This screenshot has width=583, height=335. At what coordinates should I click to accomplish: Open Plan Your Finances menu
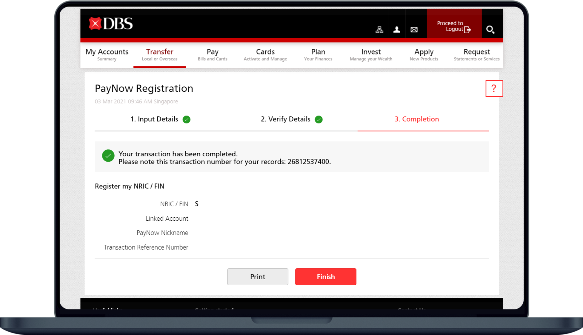coord(318,55)
